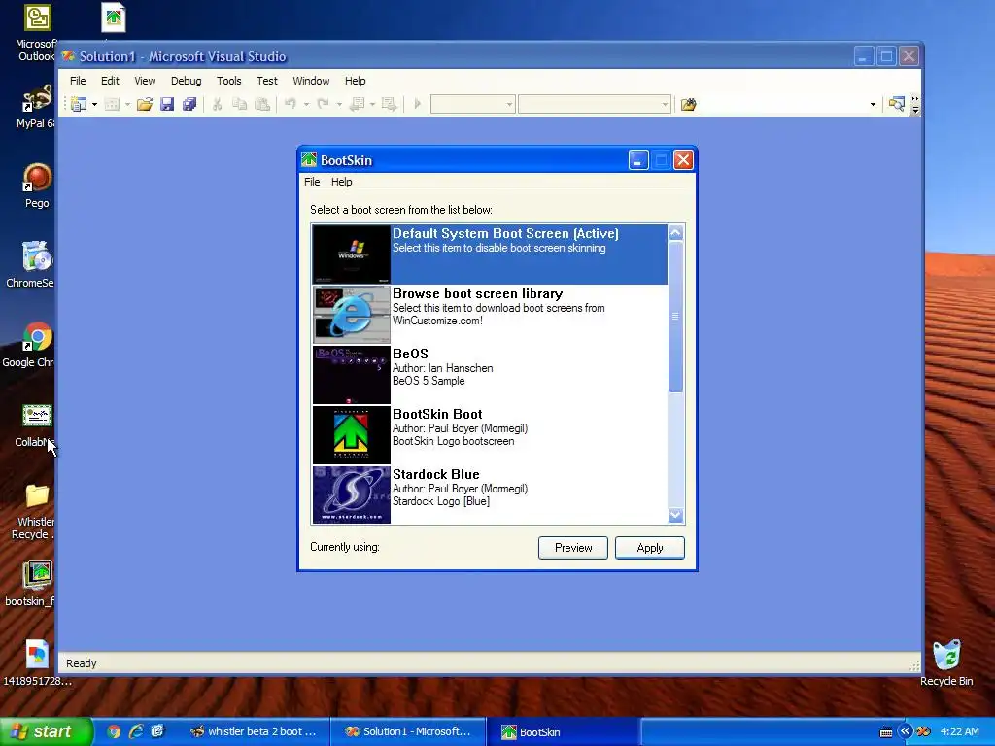Open Visual Studio View menu
The image size is (995, 746).
click(145, 81)
